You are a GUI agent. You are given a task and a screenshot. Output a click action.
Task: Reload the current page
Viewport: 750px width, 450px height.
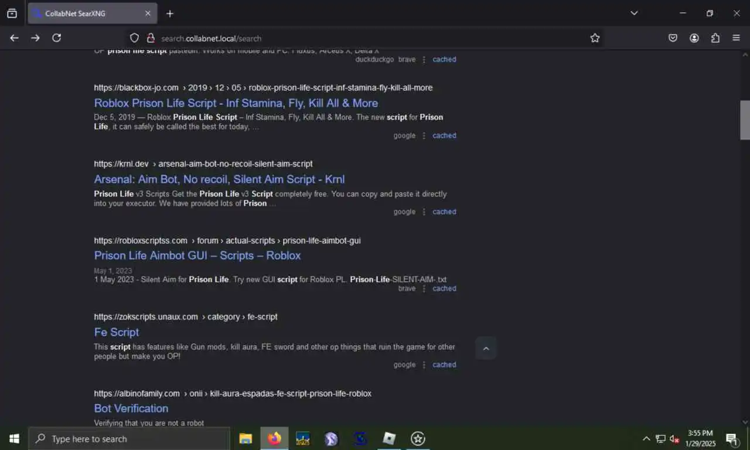[x=56, y=38]
